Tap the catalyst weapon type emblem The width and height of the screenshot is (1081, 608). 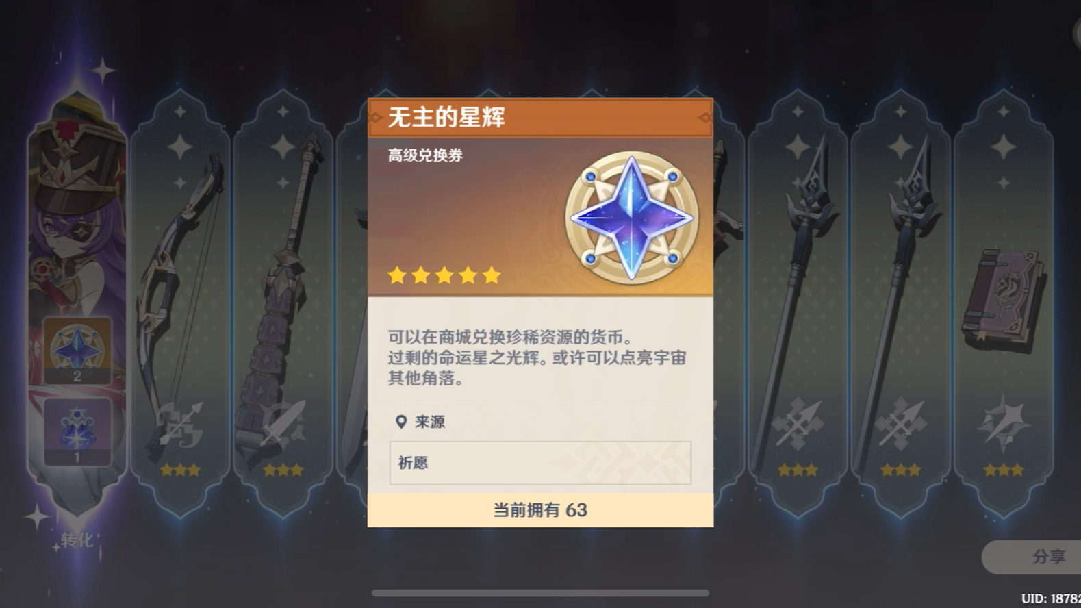click(x=1004, y=425)
